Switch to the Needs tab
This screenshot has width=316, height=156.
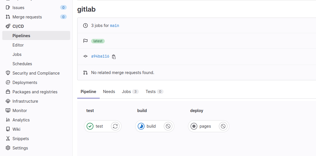(109, 92)
